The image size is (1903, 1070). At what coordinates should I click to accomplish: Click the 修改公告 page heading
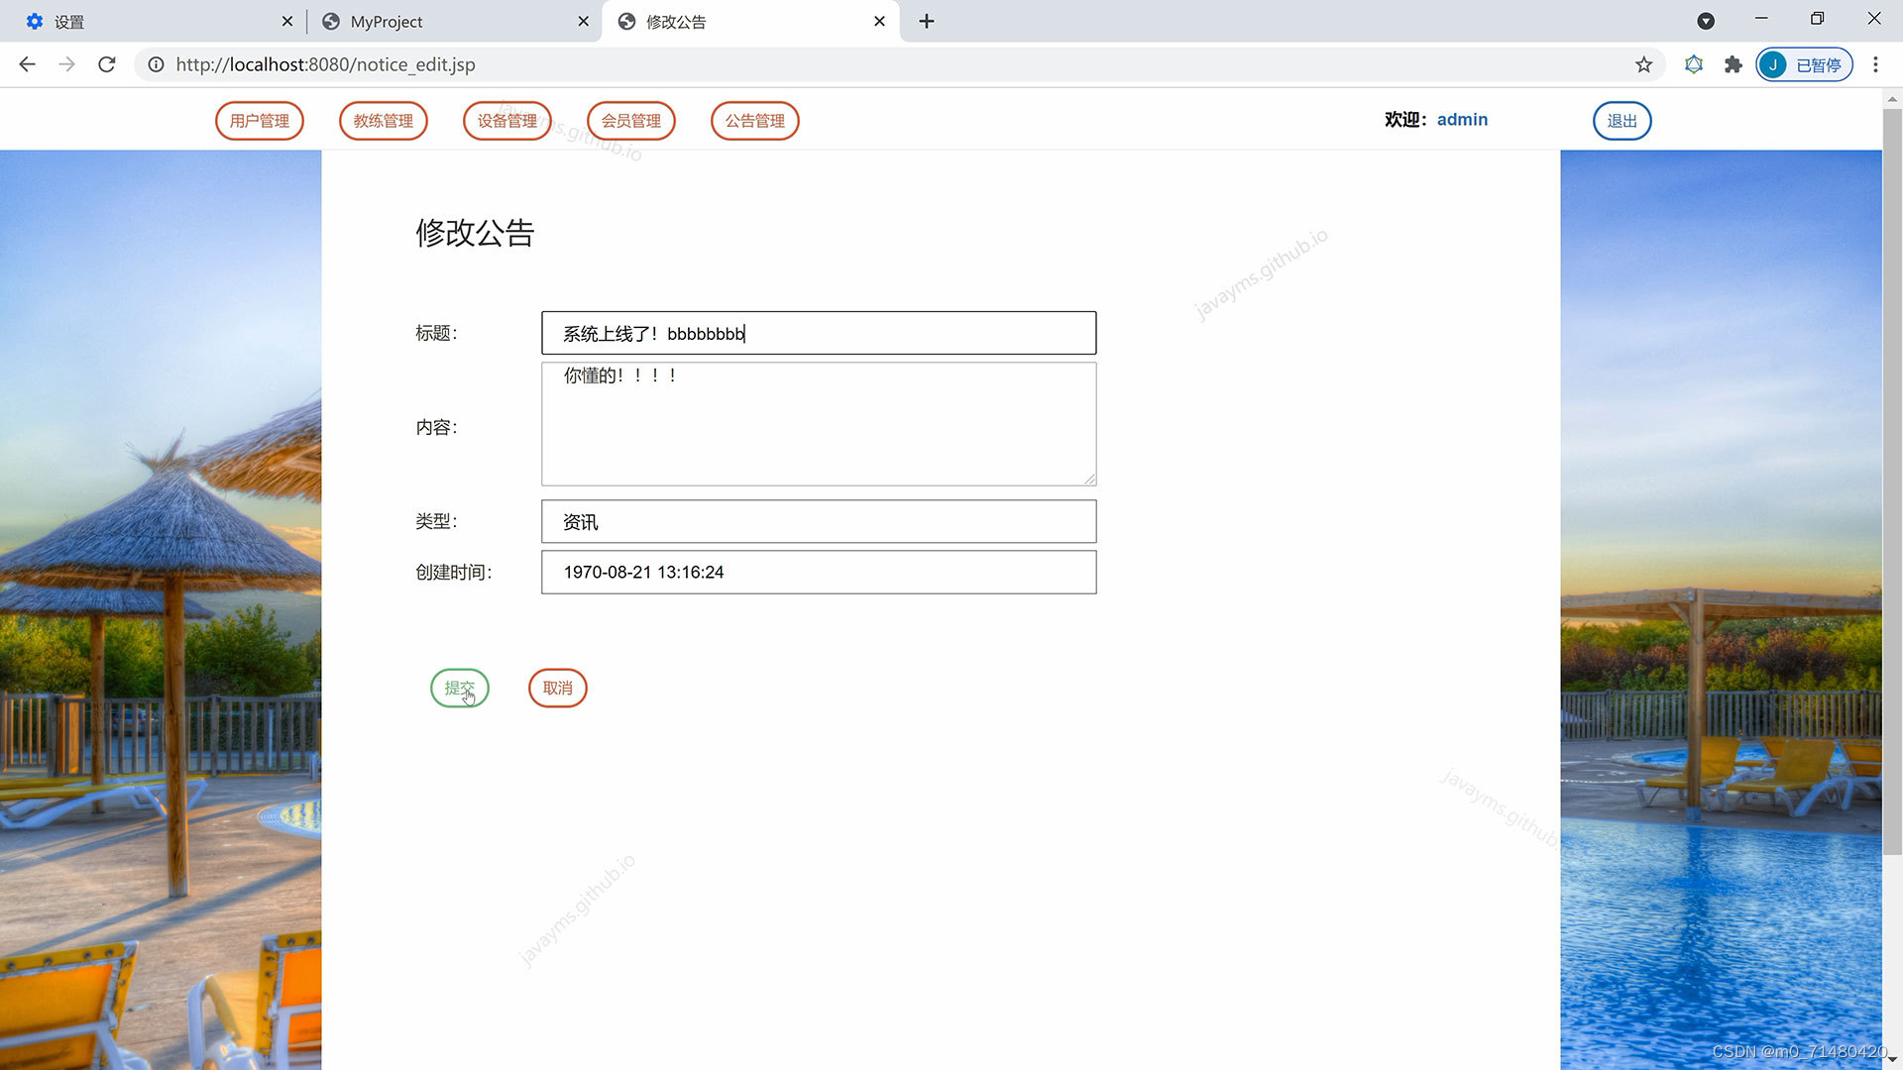point(475,233)
